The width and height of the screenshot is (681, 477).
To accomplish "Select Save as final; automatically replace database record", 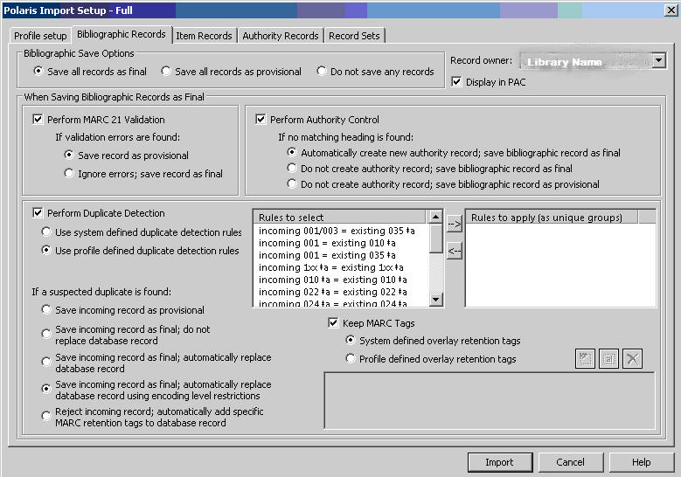I will coord(46,362).
